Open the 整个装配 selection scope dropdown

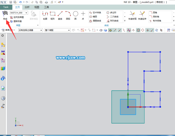(x=57, y=30)
